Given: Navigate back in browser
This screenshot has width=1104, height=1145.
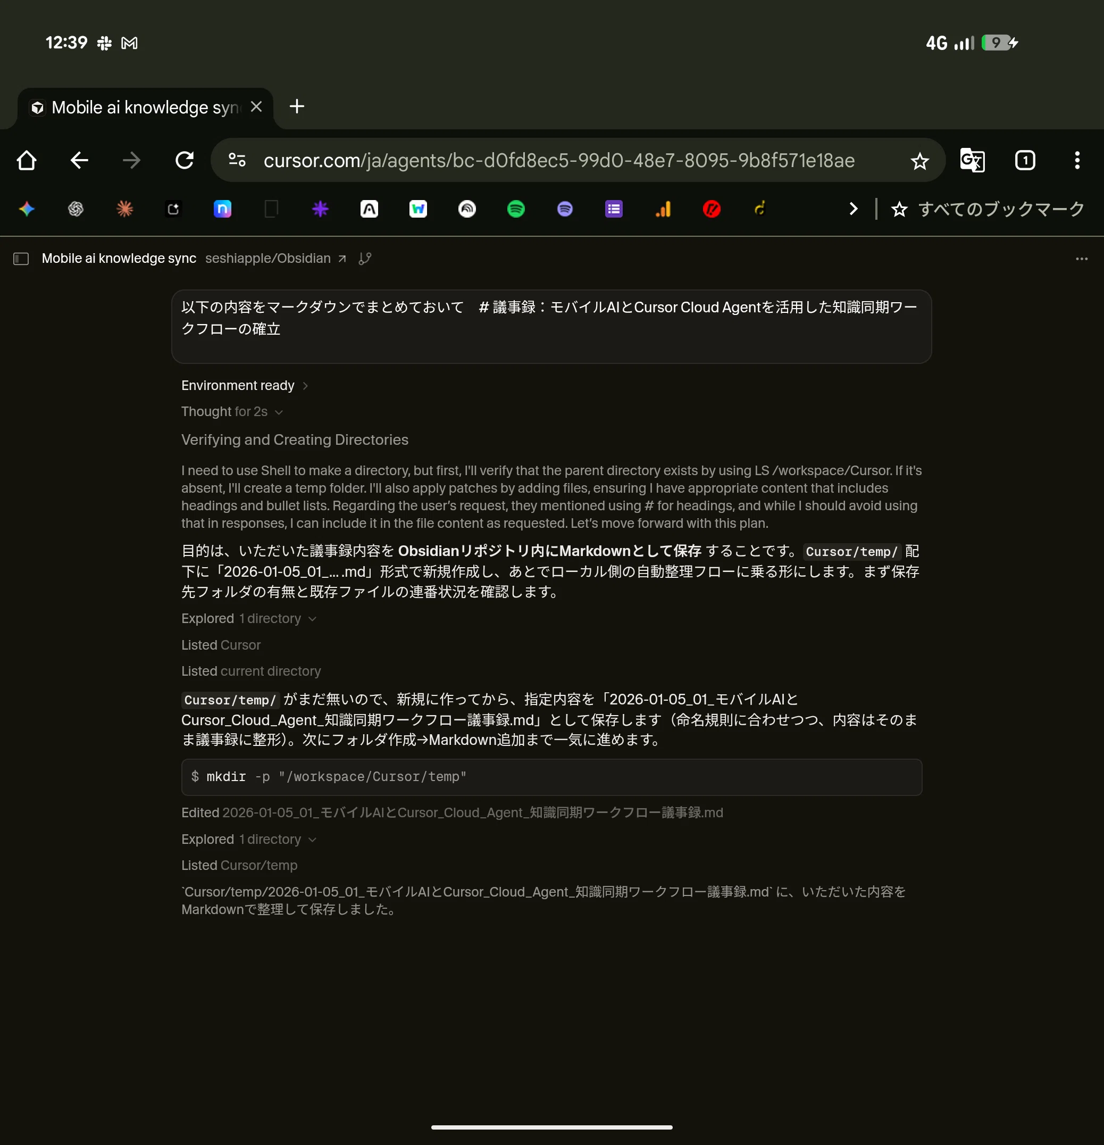Looking at the screenshot, I should [x=79, y=160].
